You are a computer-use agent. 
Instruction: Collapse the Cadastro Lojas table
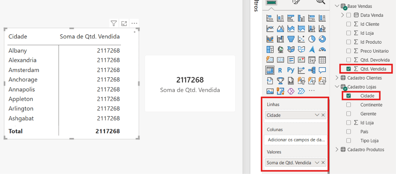pyautogui.click(x=336, y=87)
